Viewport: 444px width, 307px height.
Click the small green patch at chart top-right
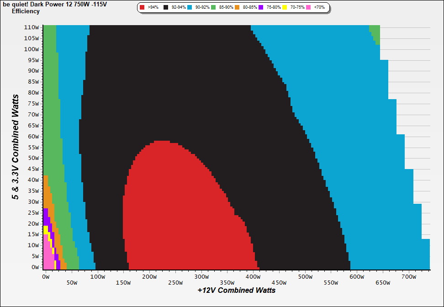coord(375,33)
